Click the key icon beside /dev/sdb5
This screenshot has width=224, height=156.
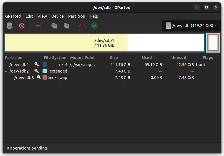[39, 77]
